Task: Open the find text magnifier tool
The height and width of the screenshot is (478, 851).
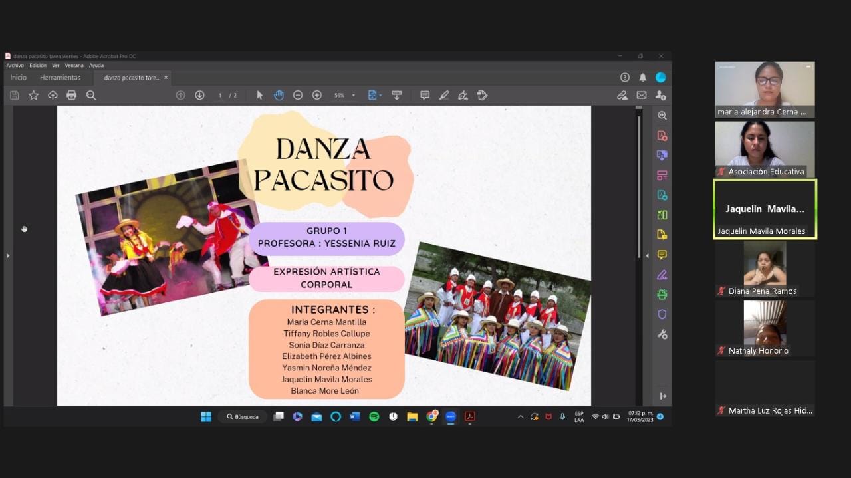Action: (91, 95)
